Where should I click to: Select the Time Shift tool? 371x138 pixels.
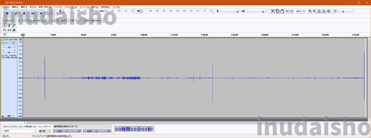pos(9,30)
